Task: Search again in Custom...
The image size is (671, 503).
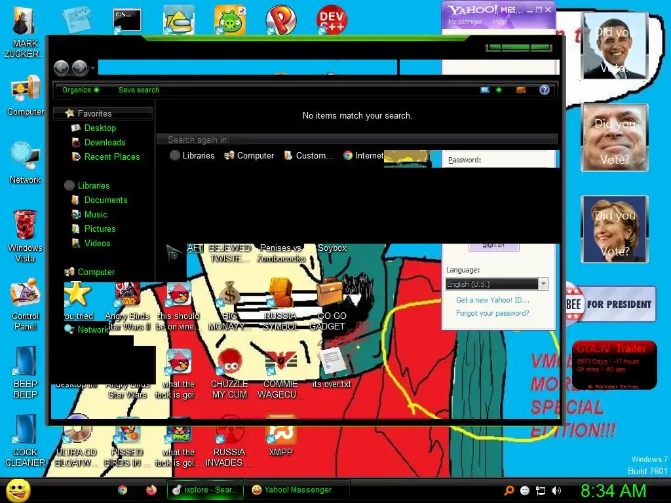Action: 309,156
